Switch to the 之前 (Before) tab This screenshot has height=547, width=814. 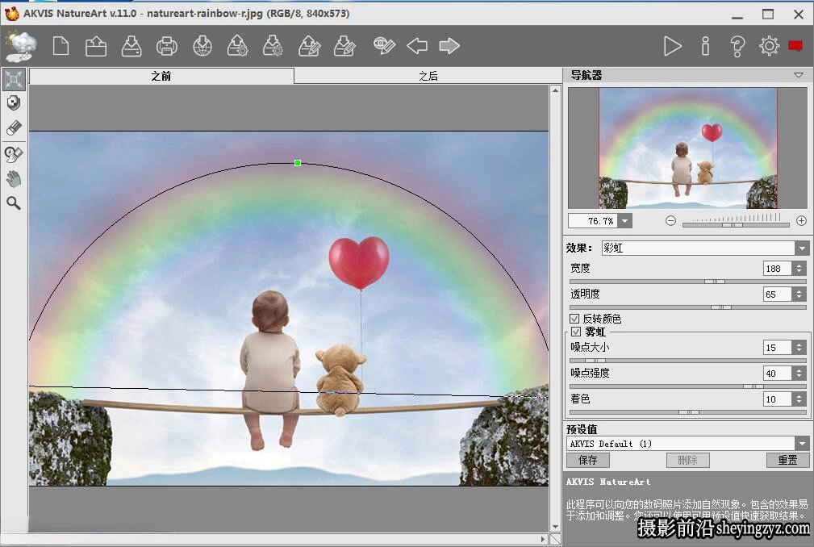(161, 77)
